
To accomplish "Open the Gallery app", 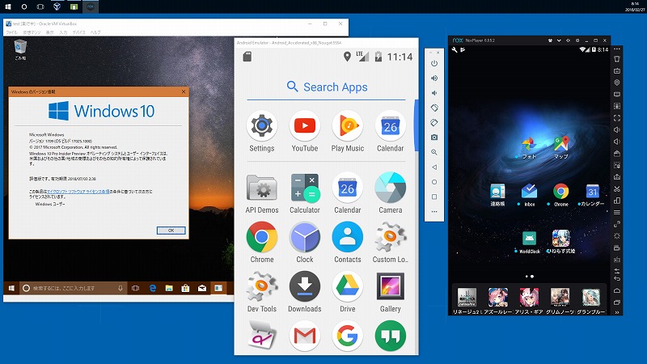I will coord(391,286).
